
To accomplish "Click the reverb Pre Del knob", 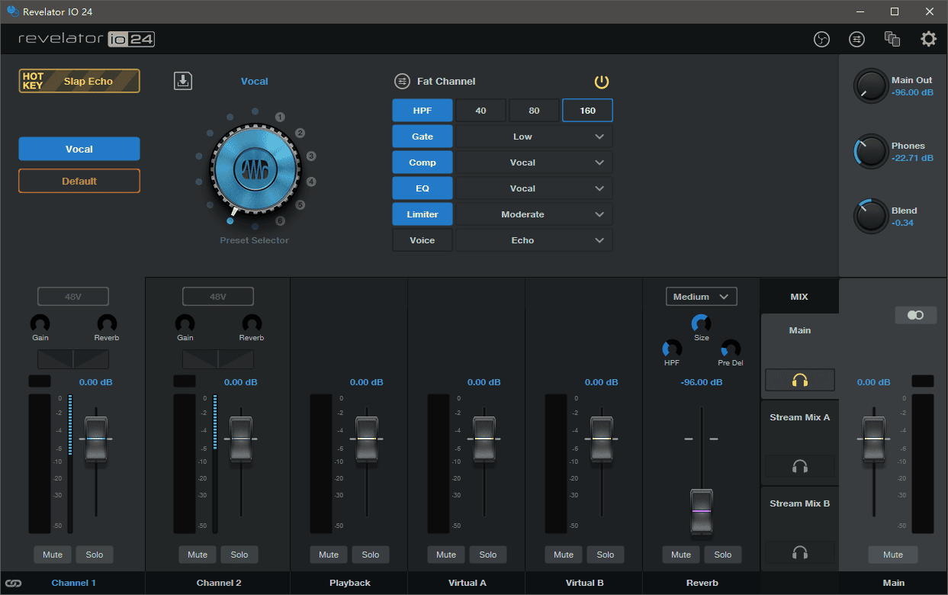I will pos(731,349).
